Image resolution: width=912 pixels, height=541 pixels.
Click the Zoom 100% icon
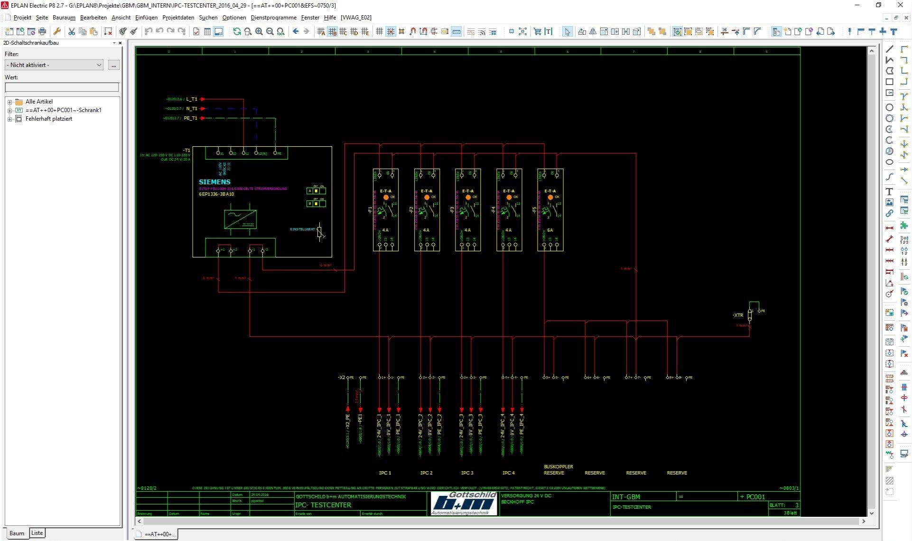click(281, 31)
